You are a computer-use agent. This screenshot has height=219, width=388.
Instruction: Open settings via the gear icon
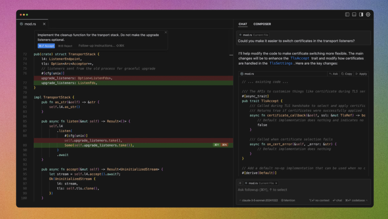pyautogui.click(x=368, y=15)
